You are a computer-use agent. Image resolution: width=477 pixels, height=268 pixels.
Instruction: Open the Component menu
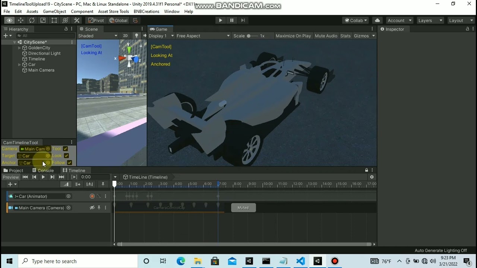(x=82, y=12)
